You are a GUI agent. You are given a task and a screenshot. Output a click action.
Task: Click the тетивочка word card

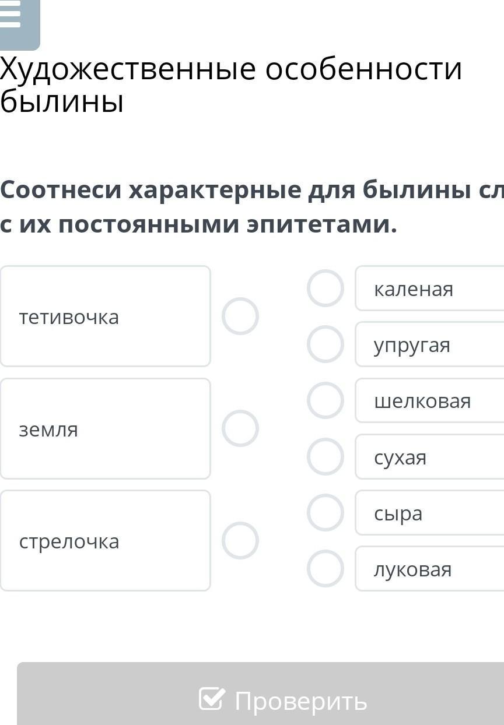point(105,316)
